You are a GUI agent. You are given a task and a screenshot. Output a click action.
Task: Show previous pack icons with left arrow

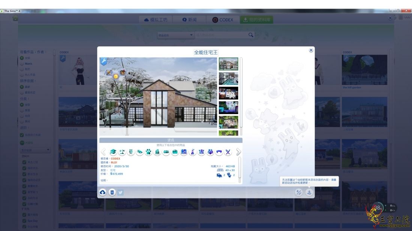(103, 152)
